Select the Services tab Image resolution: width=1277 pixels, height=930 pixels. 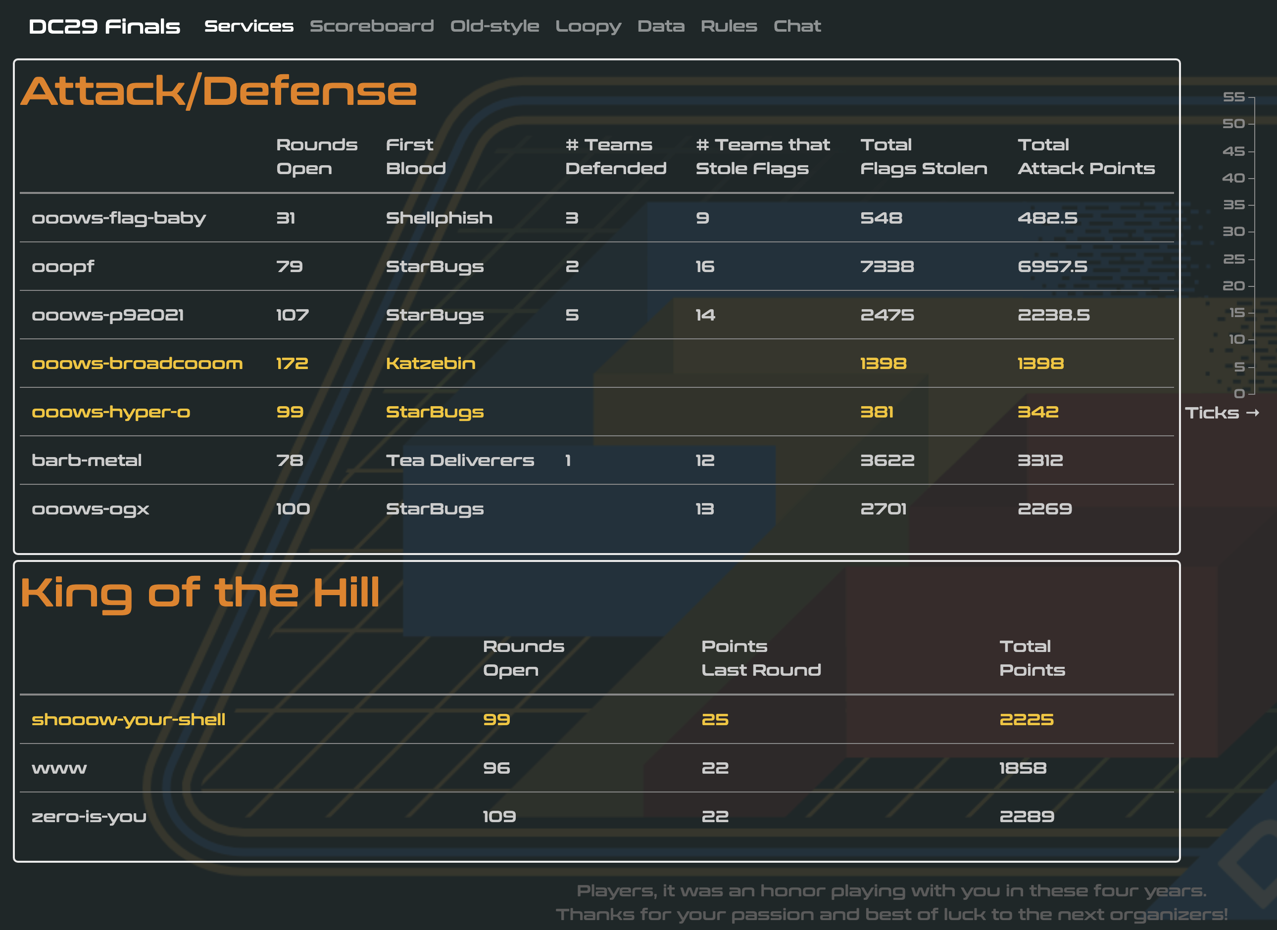(x=248, y=26)
